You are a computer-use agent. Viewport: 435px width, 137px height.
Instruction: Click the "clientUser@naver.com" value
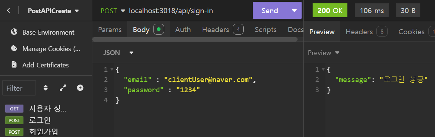coord(209,80)
